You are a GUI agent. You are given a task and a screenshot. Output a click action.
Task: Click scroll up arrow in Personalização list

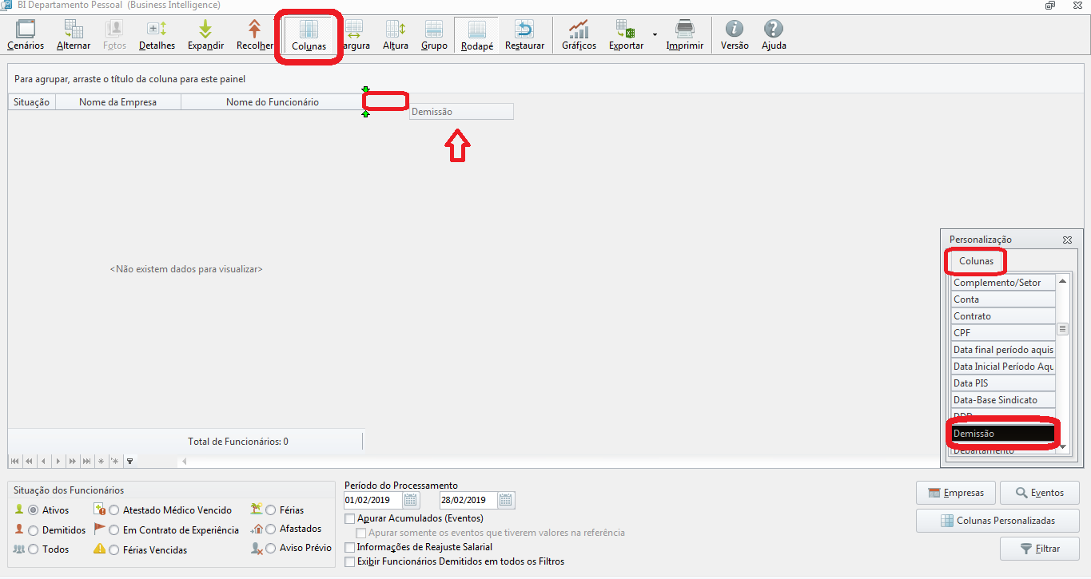tap(1063, 281)
